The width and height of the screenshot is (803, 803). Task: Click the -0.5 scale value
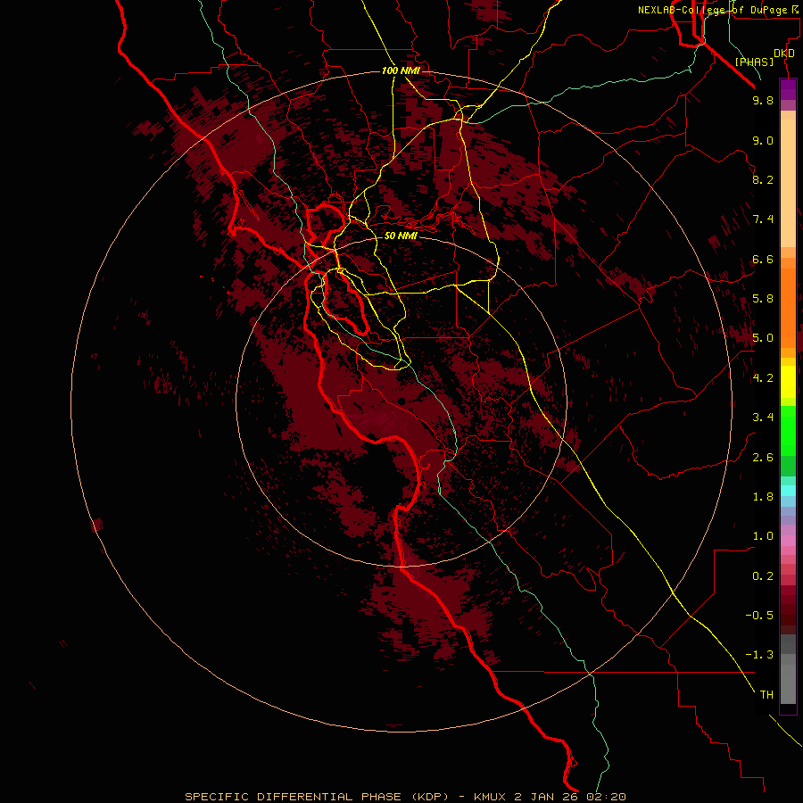[x=759, y=616]
